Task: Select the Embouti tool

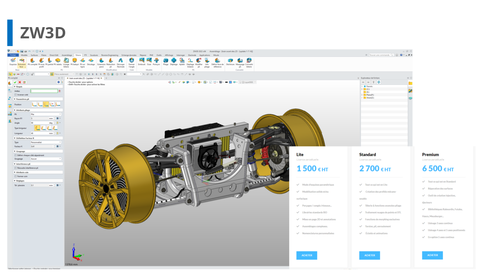Action: tap(142, 62)
